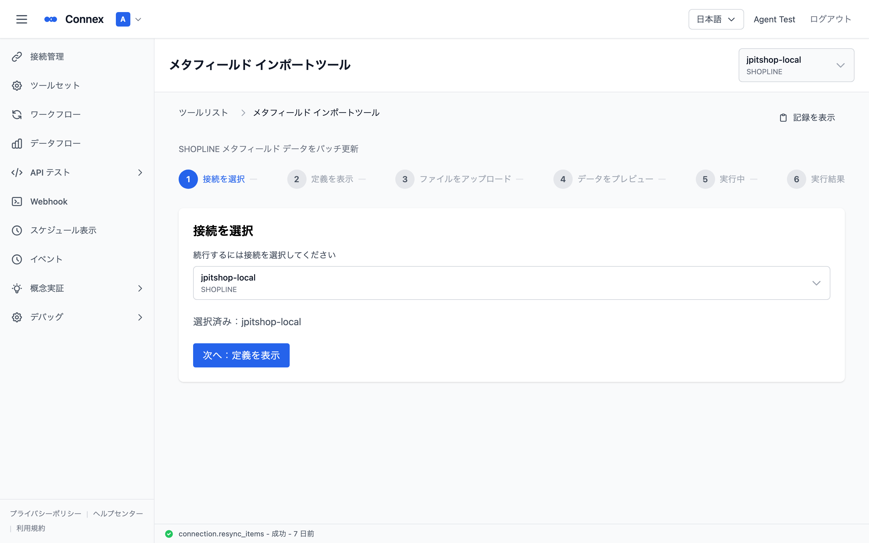The width and height of the screenshot is (869, 543).
Task: Select step 4 データをプレビュー
Action: (603, 179)
